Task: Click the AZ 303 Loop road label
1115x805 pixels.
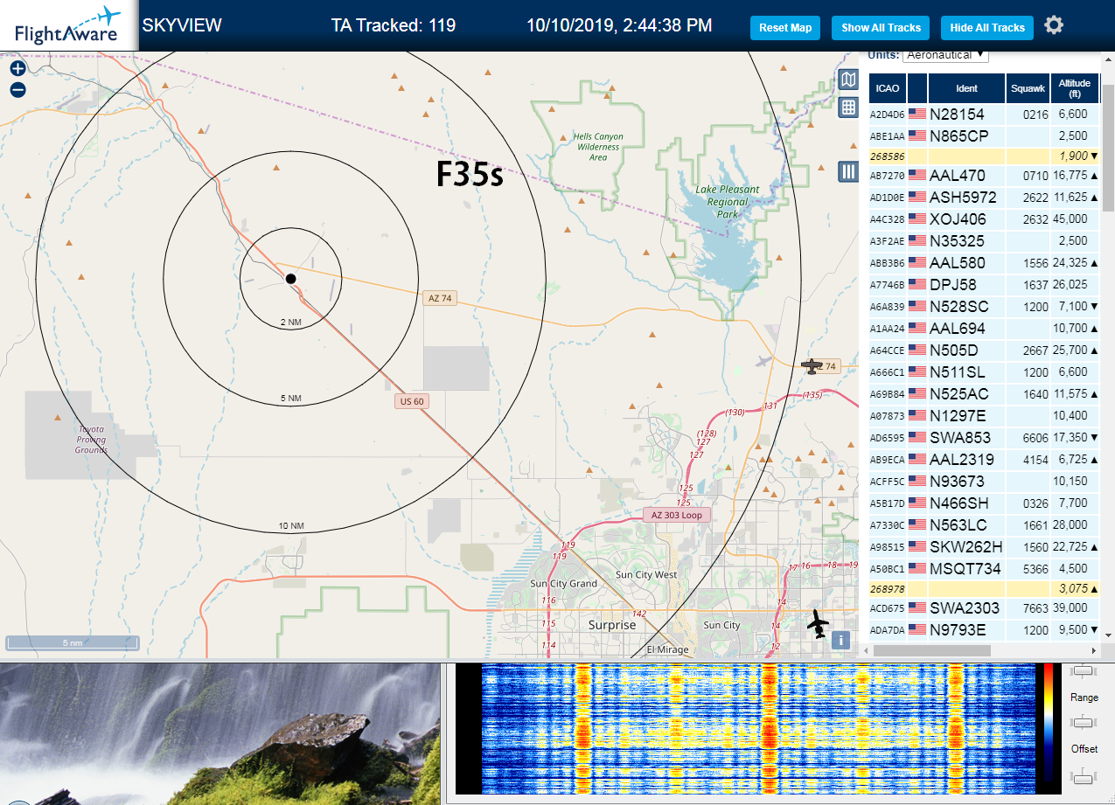Action: (676, 515)
